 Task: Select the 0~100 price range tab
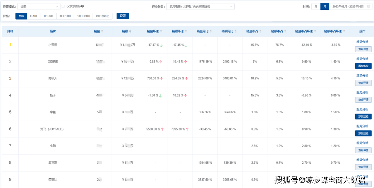(33, 16)
